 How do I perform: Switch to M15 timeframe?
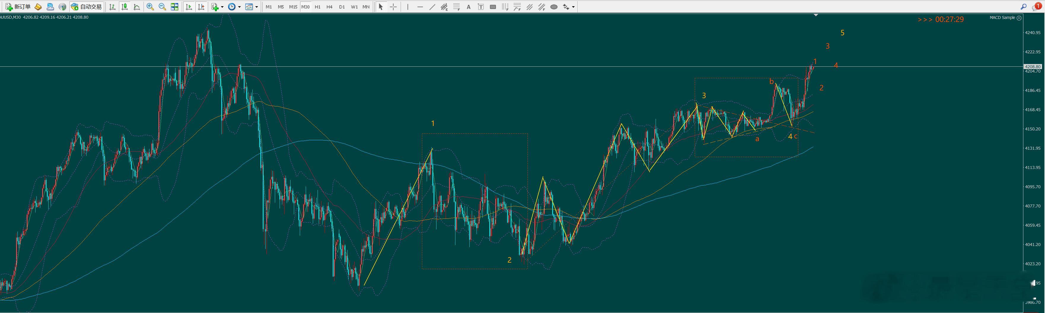(293, 7)
